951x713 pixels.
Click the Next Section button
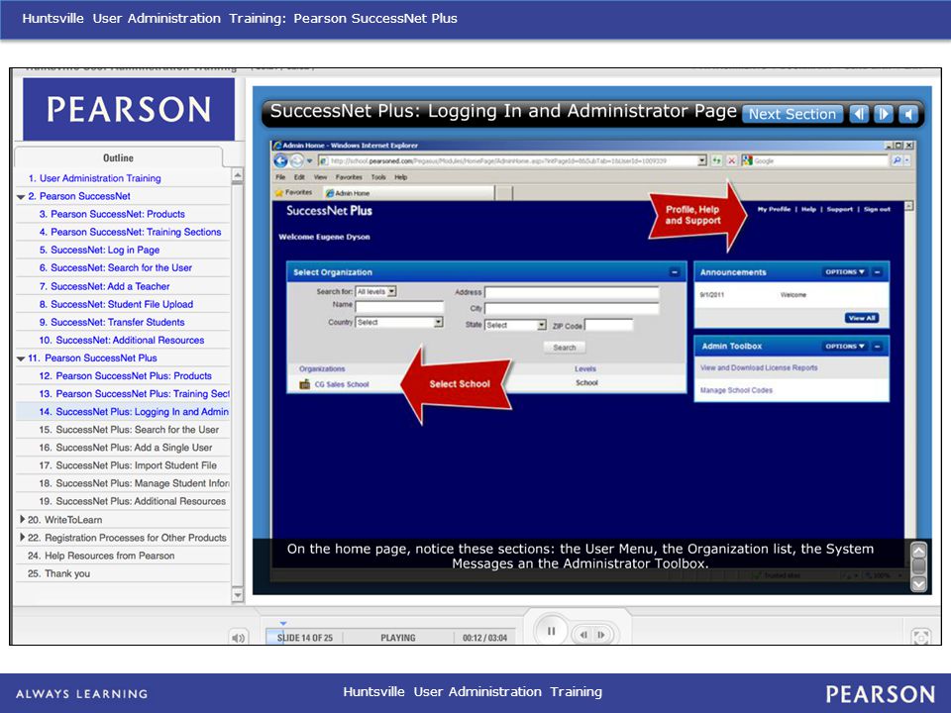tap(792, 114)
